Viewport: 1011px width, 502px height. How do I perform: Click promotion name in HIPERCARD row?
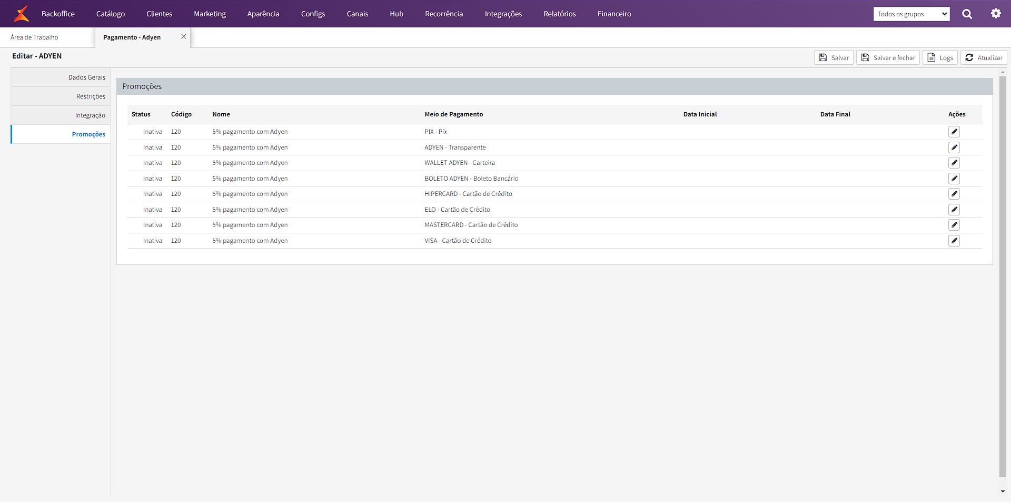250,194
